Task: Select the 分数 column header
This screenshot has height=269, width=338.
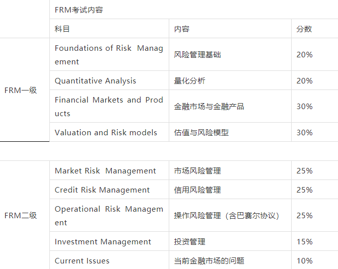Action: pos(304,29)
